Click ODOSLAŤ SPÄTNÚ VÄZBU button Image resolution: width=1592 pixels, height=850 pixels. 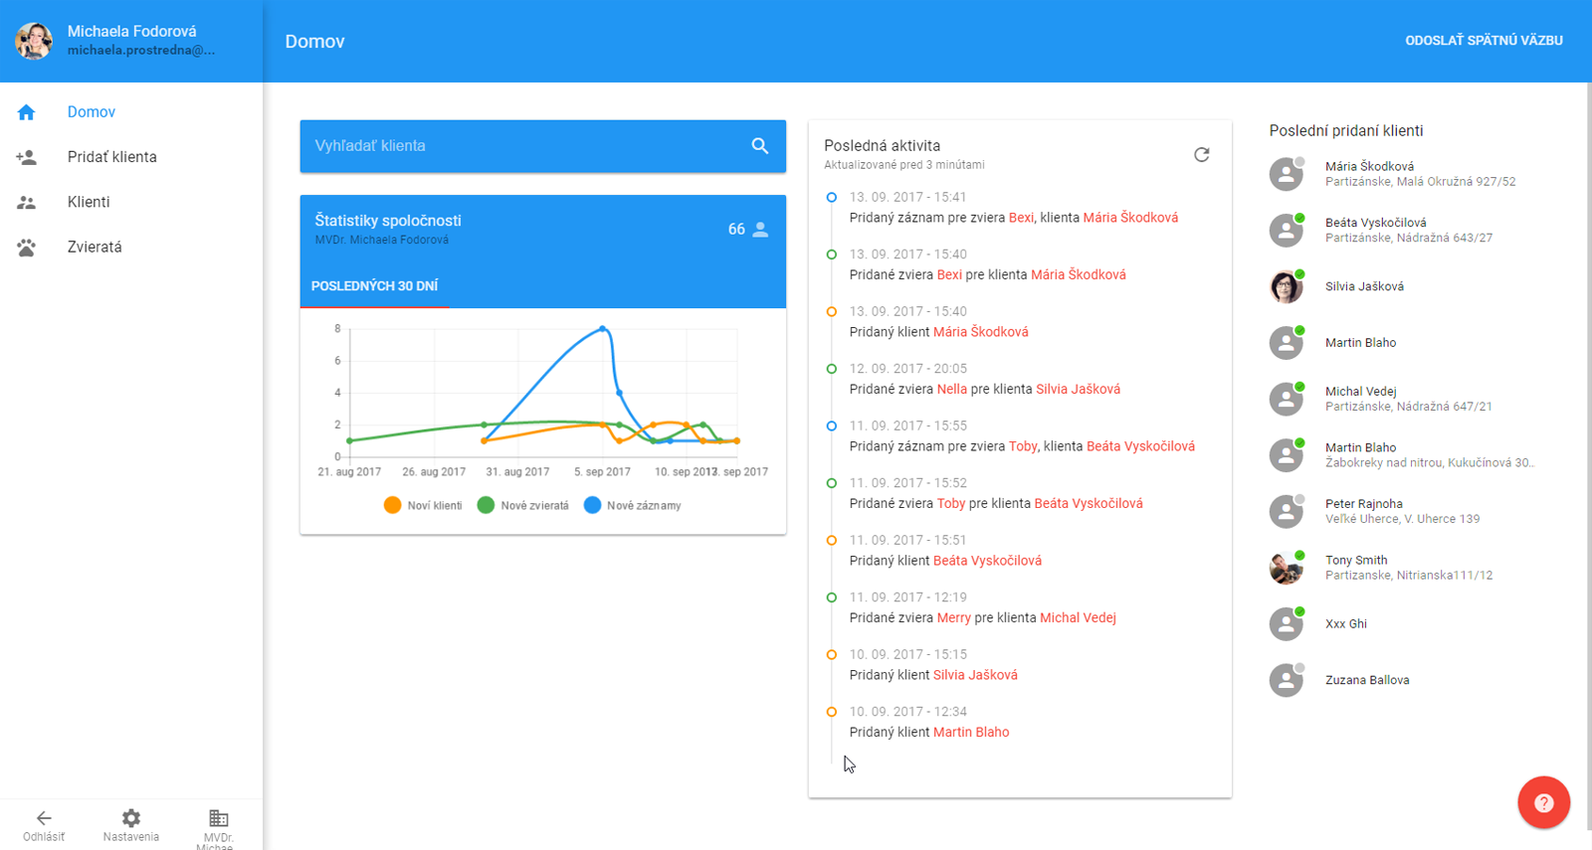1484,41
